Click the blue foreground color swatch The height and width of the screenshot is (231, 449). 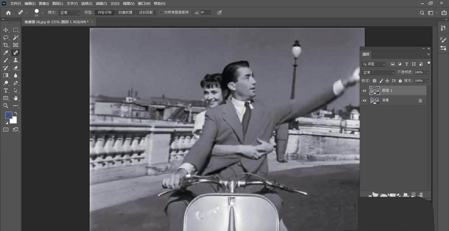pyautogui.click(x=9, y=115)
